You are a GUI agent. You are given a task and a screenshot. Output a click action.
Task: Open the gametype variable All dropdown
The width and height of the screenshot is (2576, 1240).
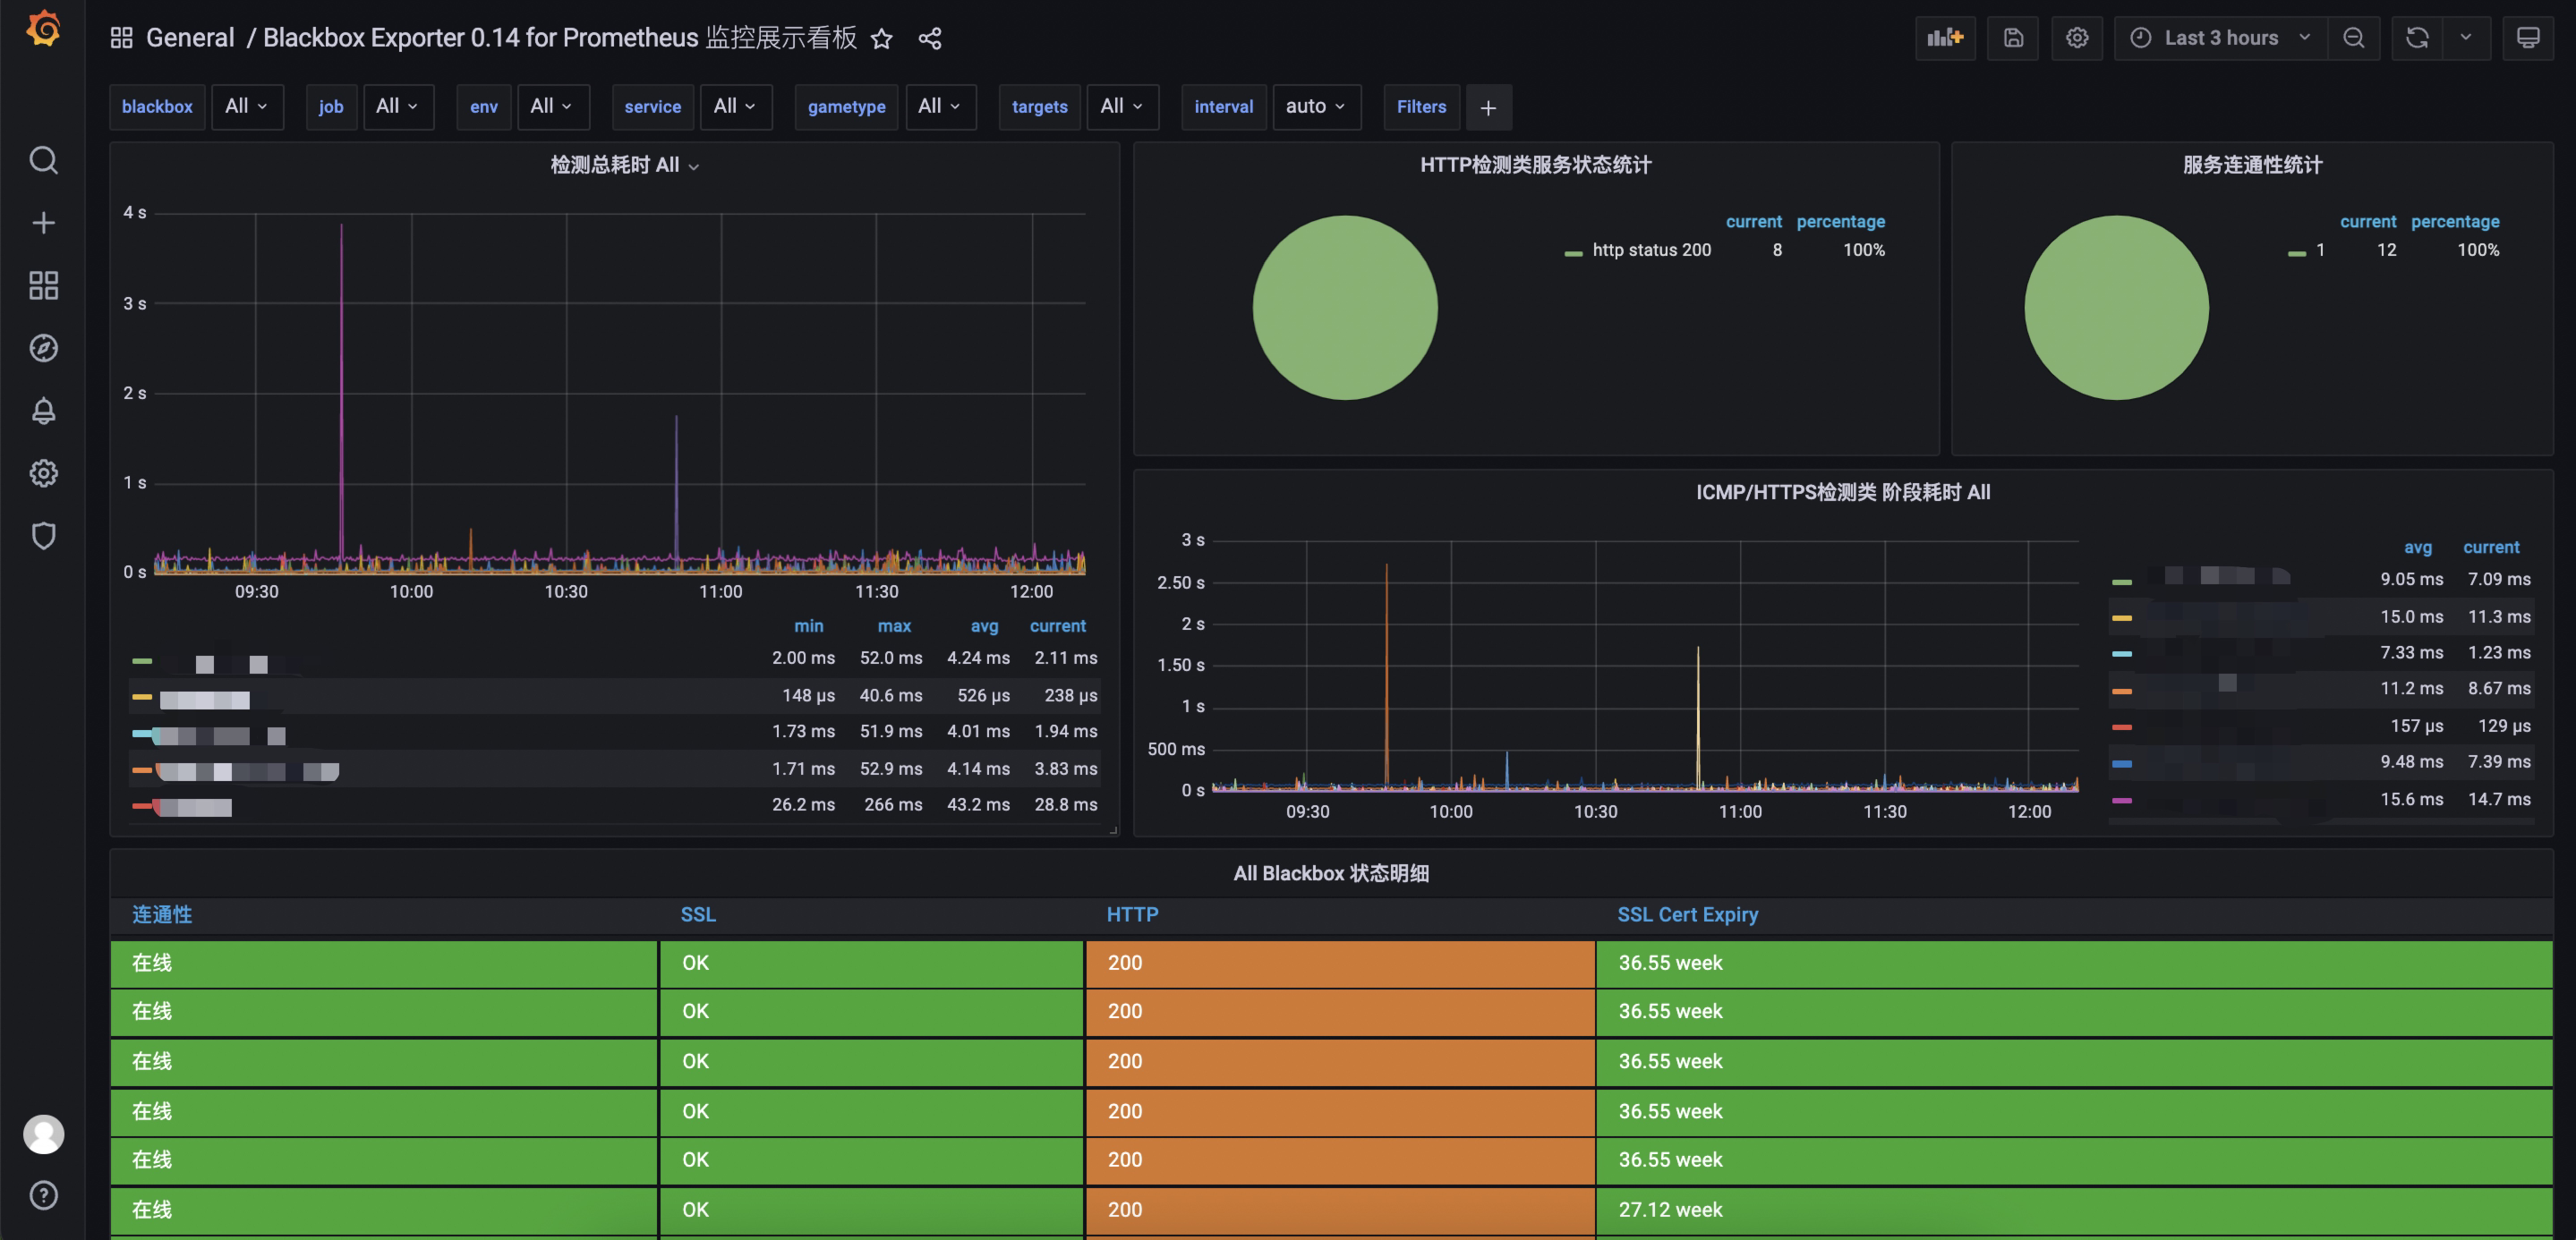click(x=940, y=107)
